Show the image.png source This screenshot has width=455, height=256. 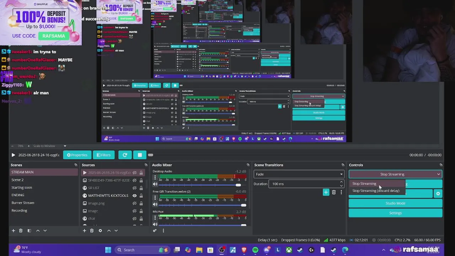[x=134, y=203]
